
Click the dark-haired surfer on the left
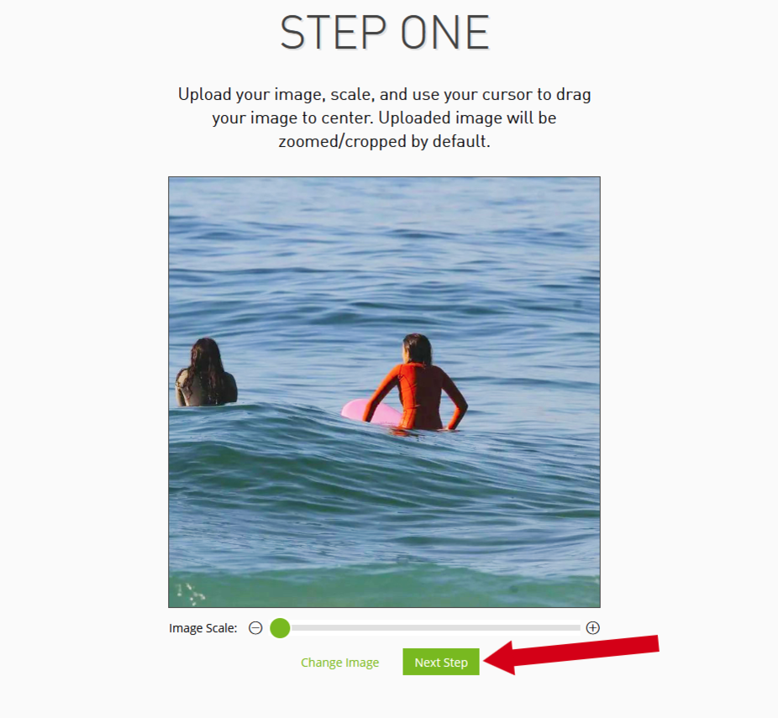pos(205,373)
